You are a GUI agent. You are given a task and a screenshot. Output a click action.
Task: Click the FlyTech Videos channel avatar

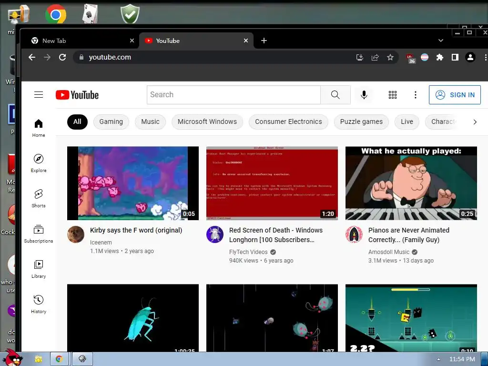tap(215, 234)
